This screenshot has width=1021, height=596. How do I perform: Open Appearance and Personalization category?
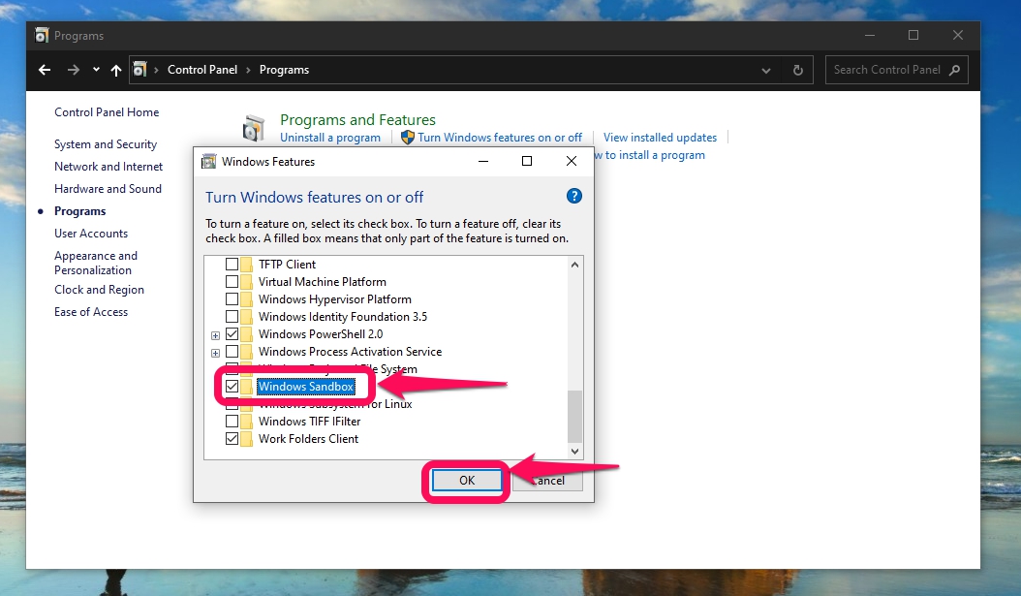coord(96,263)
